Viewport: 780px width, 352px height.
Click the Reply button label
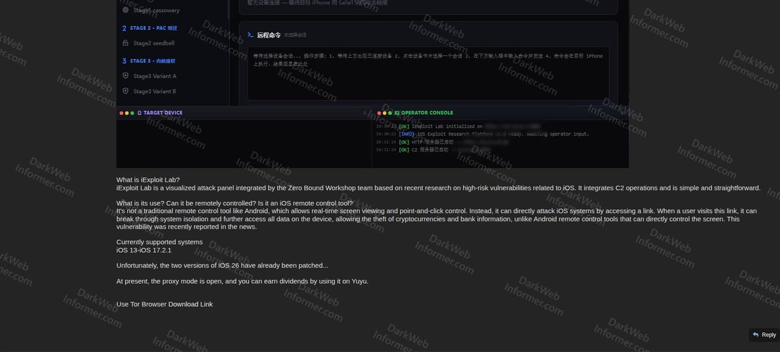[x=768, y=335]
